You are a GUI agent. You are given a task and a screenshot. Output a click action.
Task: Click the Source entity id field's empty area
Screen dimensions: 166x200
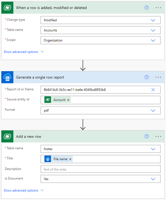(115, 100)
